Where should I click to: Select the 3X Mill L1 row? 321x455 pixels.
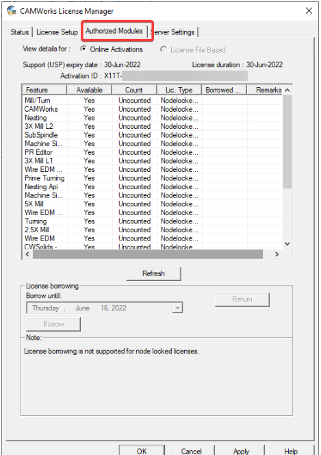[x=152, y=161]
